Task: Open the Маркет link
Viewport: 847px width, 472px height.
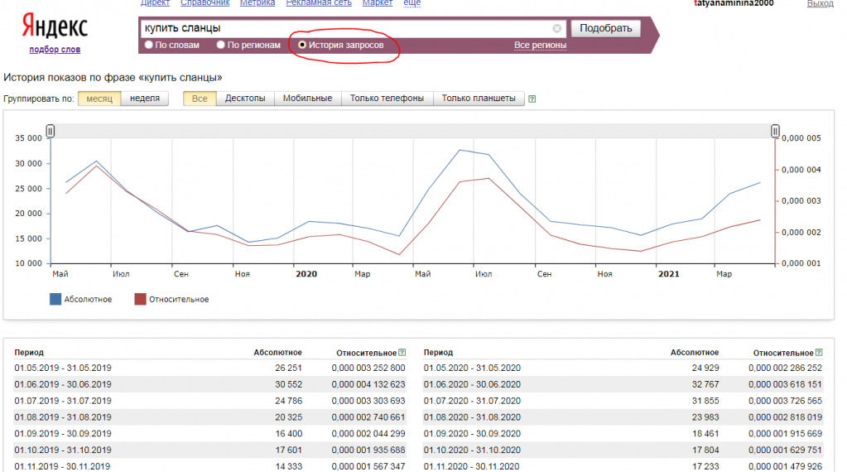Action: (x=378, y=3)
